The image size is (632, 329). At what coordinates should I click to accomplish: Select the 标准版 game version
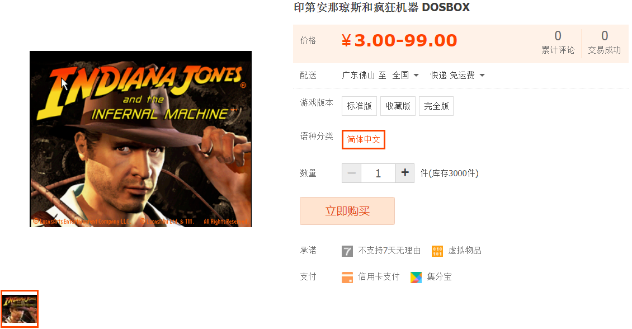click(x=359, y=106)
